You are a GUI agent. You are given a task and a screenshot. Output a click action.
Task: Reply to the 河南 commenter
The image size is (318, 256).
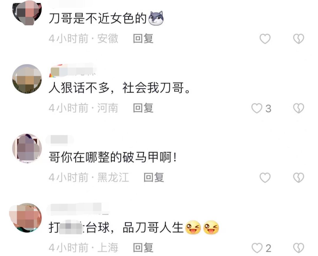(x=143, y=108)
